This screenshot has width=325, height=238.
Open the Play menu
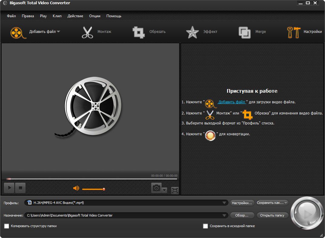tap(43, 16)
